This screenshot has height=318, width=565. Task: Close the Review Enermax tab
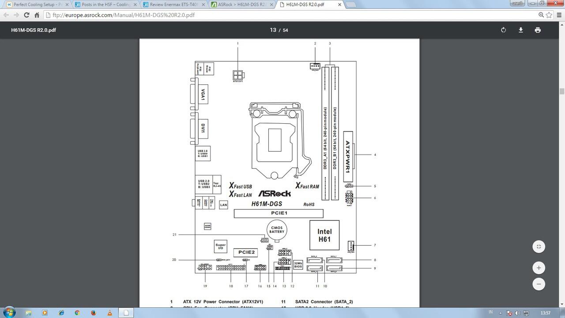coord(203,4)
